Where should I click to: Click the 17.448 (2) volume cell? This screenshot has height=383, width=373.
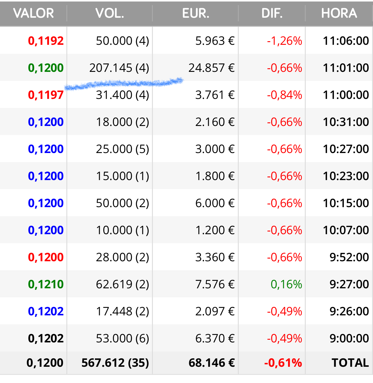point(123,311)
